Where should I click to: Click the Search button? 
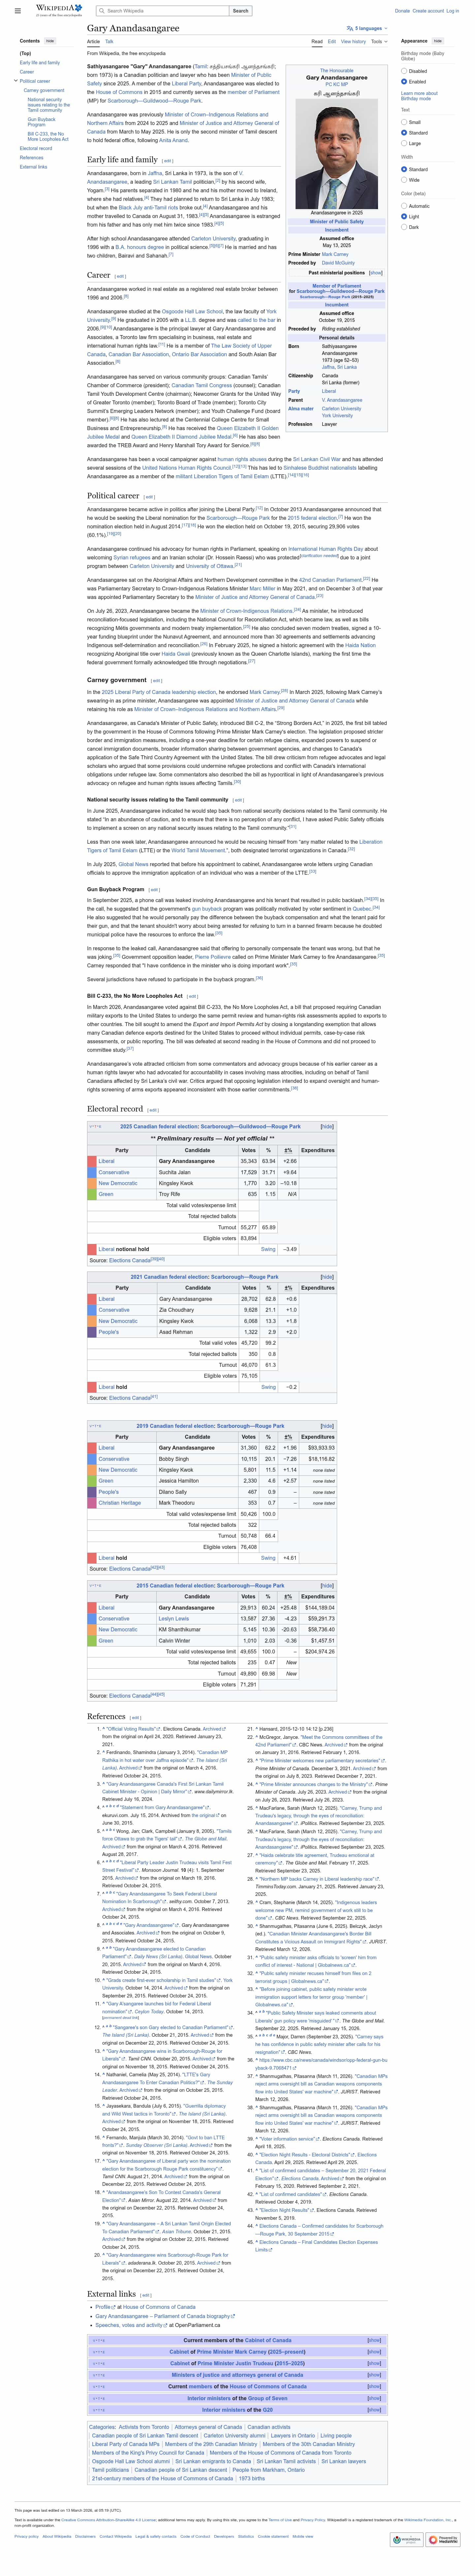pos(240,11)
